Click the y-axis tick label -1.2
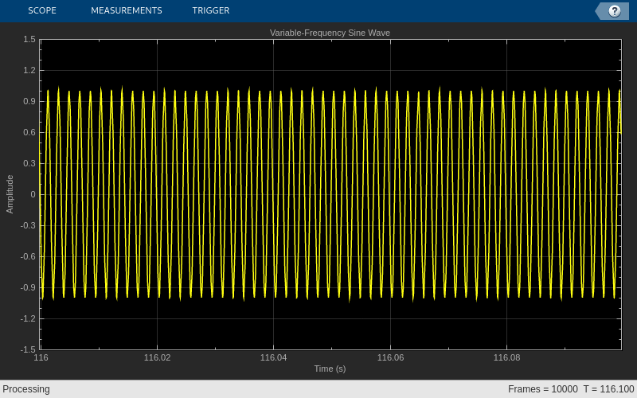The image size is (637, 398). (x=28, y=319)
